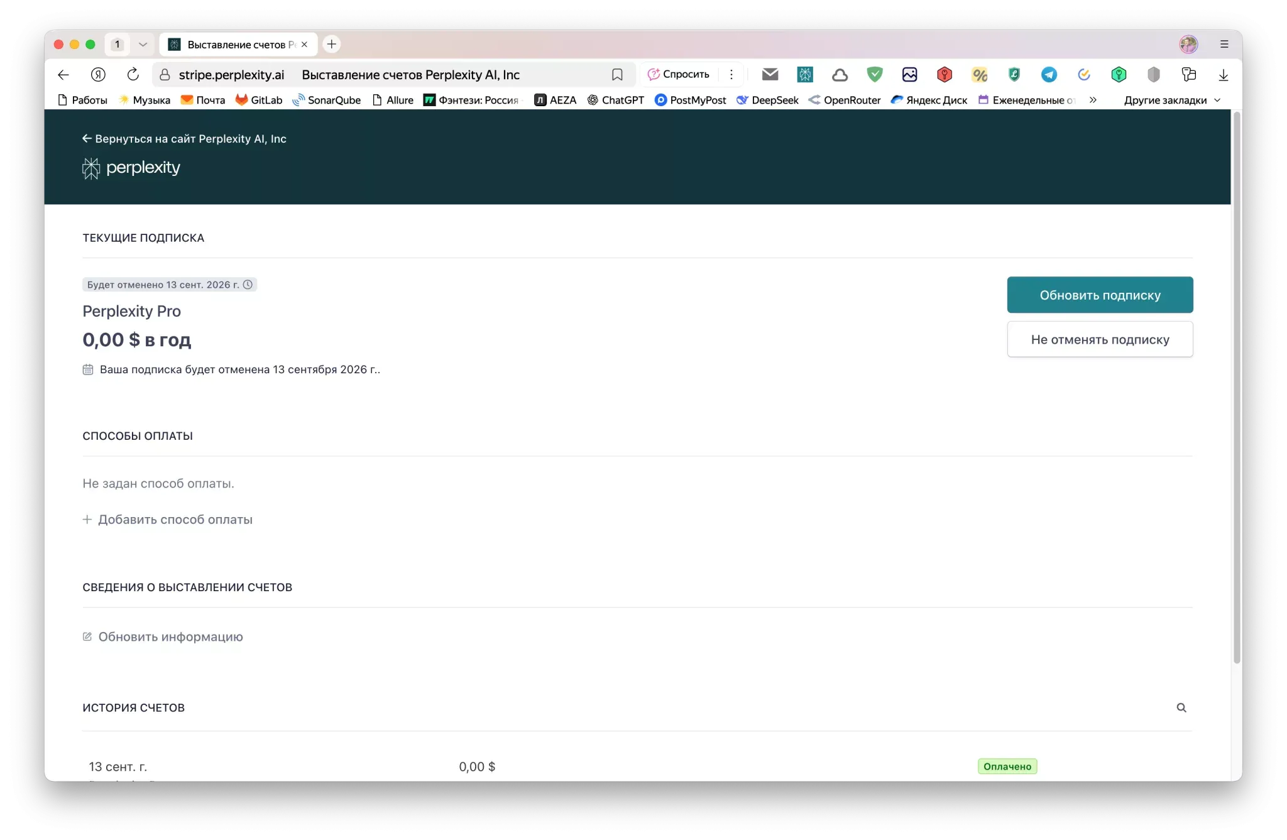Open the extensions puzzle icon
Viewport: 1287px width, 840px height.
pos(1188,75)
